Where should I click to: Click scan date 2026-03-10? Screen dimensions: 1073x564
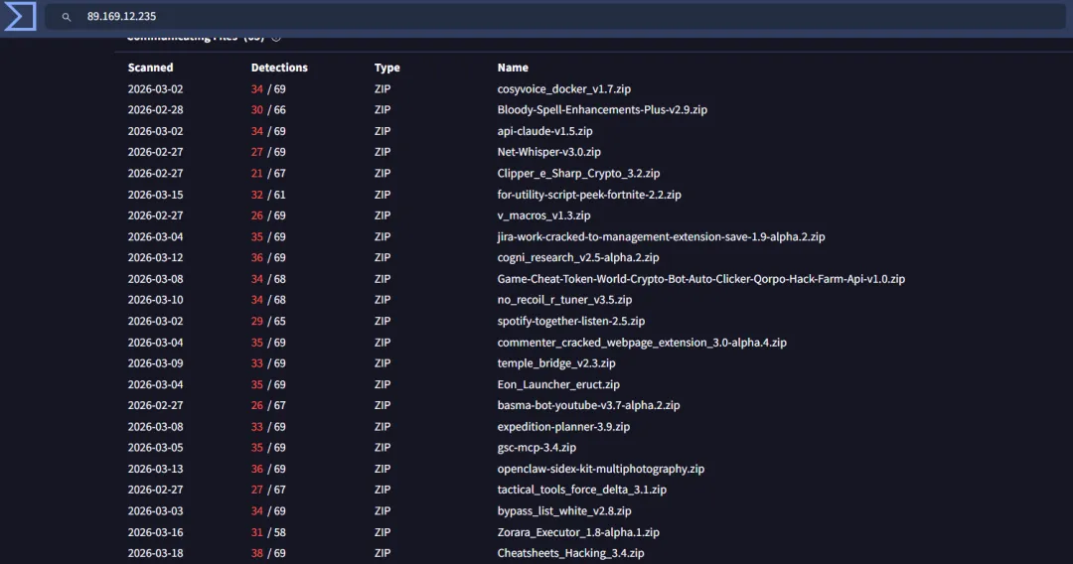[155, 300]
